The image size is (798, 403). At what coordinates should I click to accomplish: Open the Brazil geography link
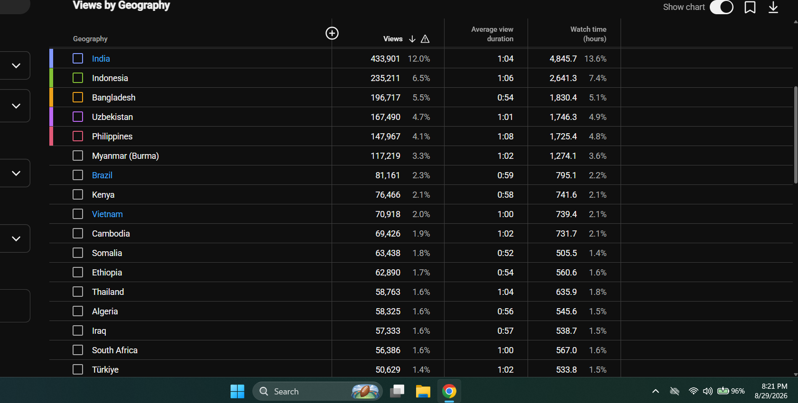click(102, 175)
